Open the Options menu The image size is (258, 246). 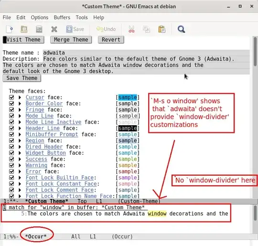coord(40,18)
